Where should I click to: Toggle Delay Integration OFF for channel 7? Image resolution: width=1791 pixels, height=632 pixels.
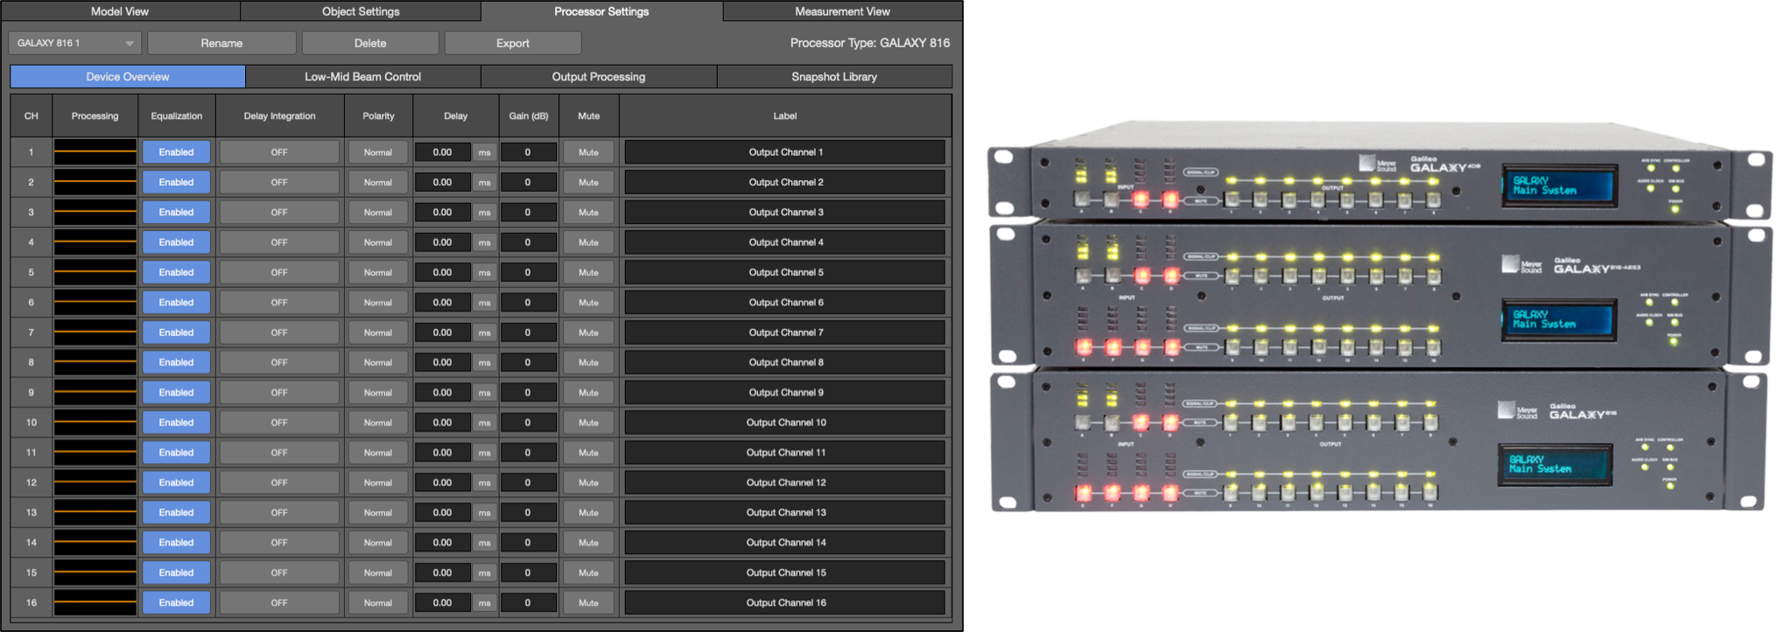[x=279, y=333]
